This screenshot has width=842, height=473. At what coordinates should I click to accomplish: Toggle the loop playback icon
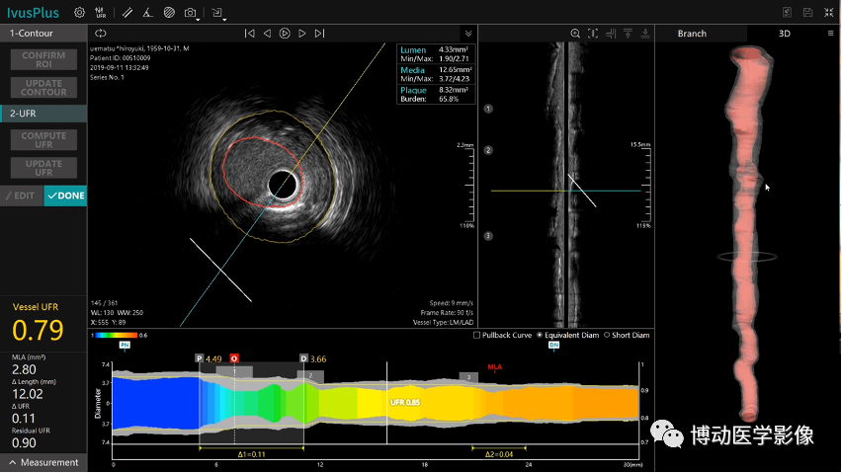click(x=101, y=34)
